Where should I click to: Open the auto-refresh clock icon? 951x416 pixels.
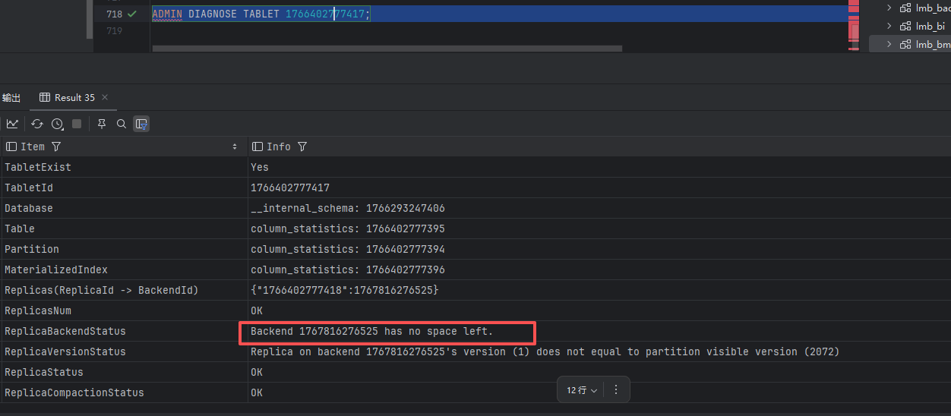pos(57,124)
